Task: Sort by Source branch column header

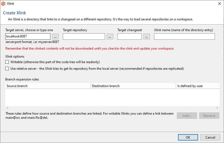Action: pos(48,86)
